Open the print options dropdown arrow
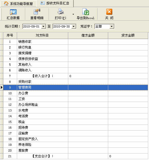 coord(73,14)
